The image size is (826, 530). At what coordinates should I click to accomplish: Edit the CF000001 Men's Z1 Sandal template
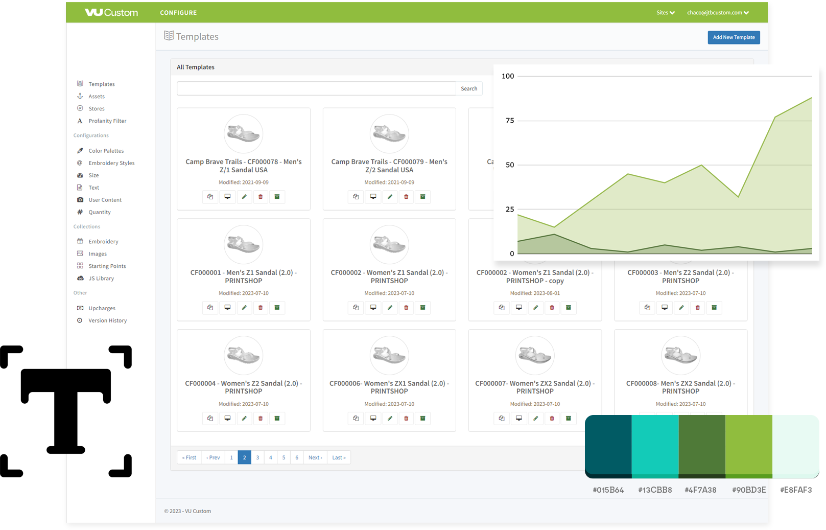pos(244,308)
